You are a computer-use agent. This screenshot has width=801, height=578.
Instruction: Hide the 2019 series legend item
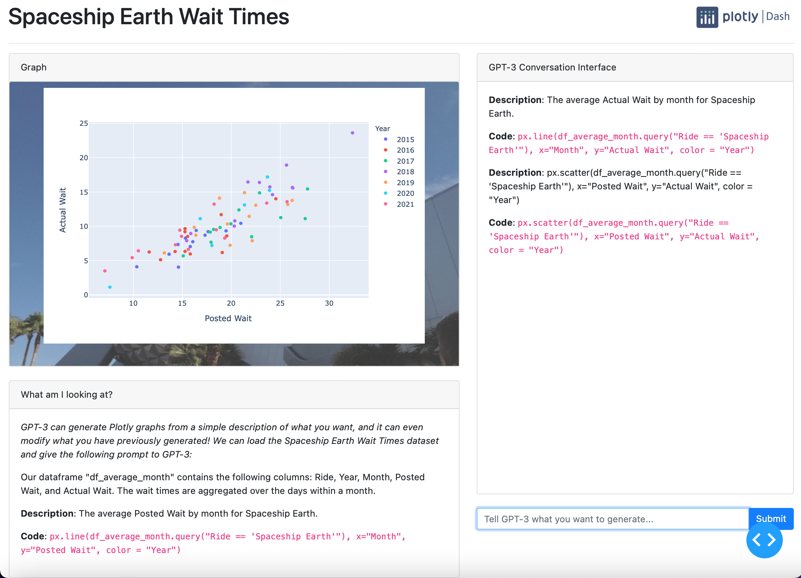405,183
